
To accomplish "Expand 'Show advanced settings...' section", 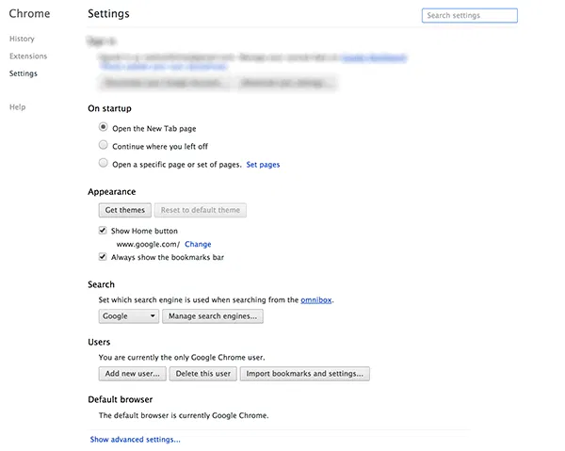I will click(135, 440).
